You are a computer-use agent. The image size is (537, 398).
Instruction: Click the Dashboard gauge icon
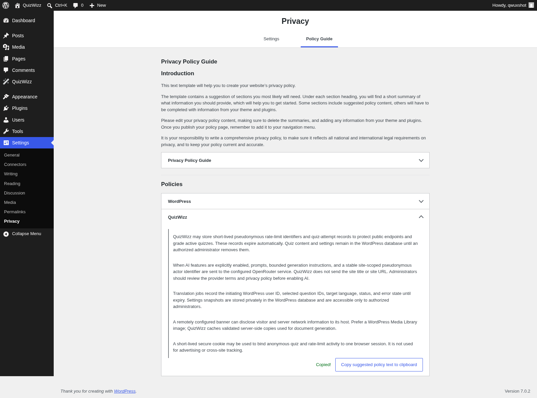[x=6, y=20]
